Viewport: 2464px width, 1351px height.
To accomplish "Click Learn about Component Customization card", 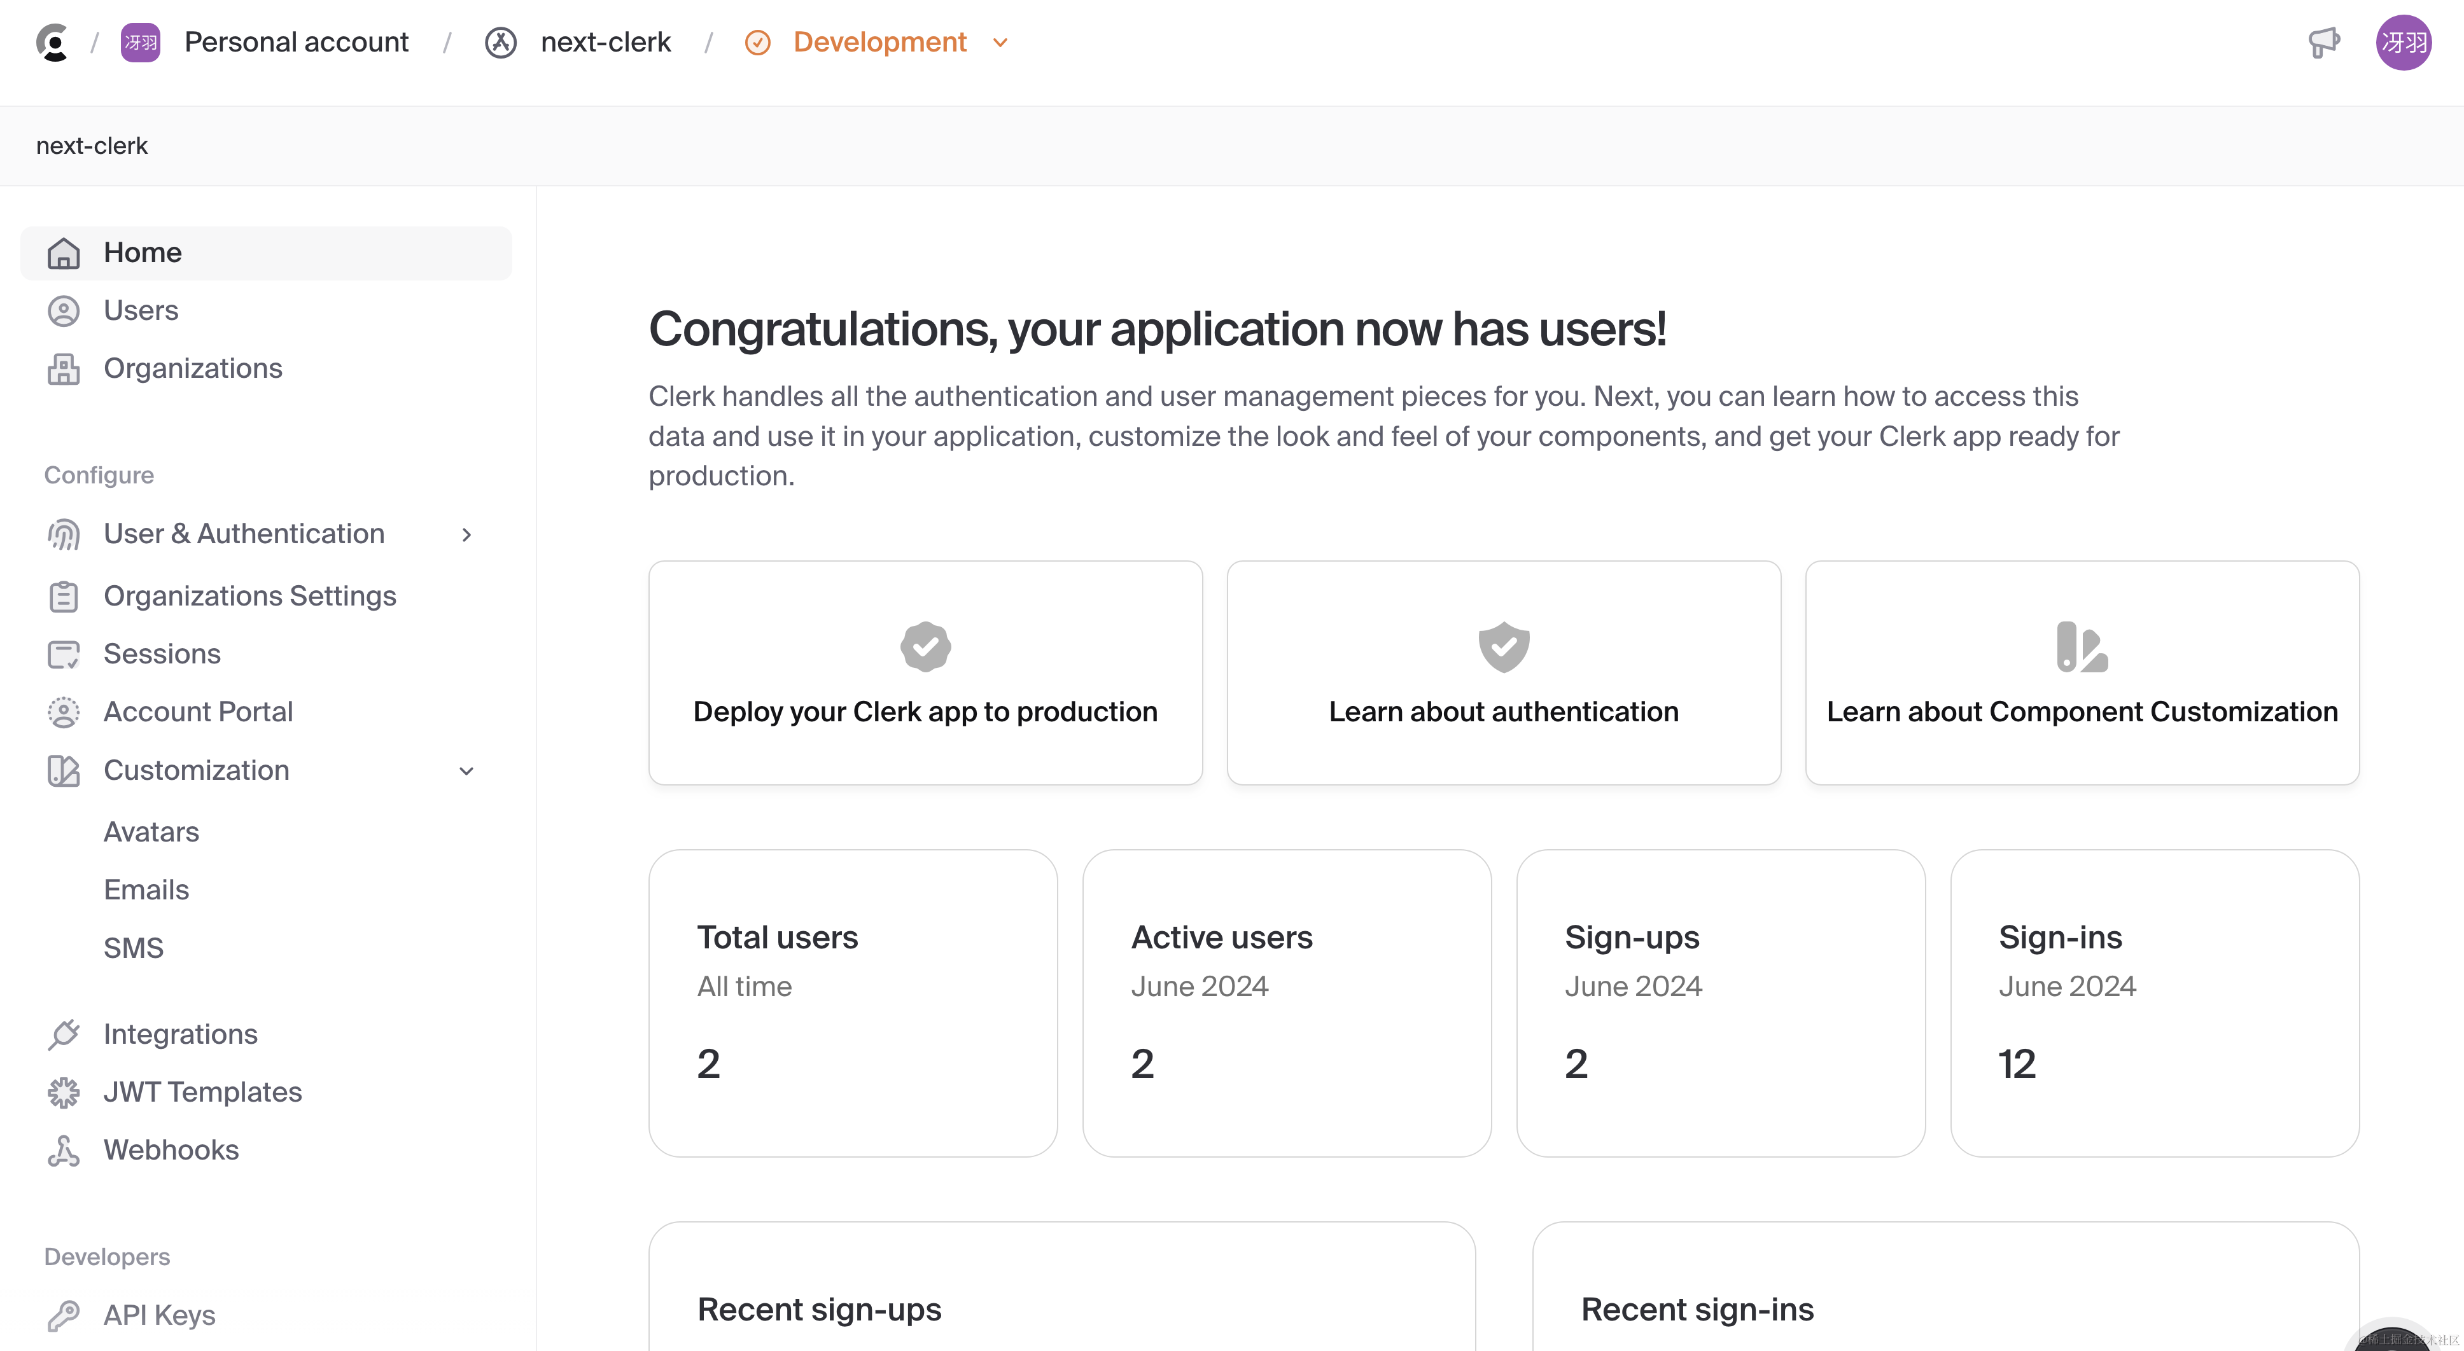I will pyautogui.click(x=2082, y=673).
